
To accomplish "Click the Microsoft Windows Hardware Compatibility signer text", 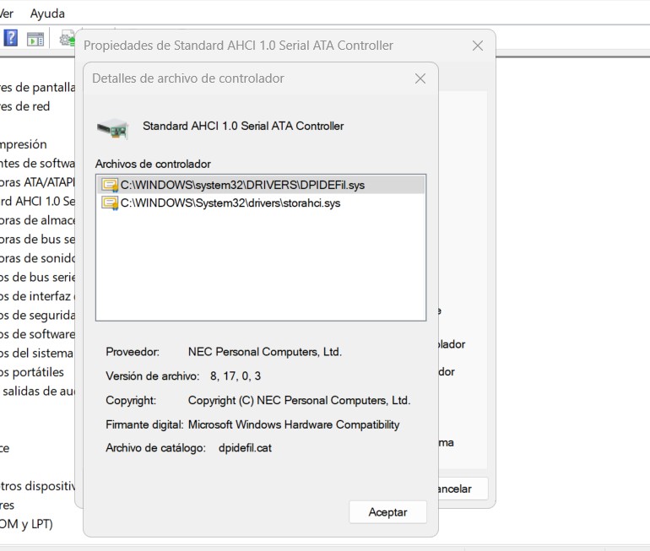I will coord(294,424).
